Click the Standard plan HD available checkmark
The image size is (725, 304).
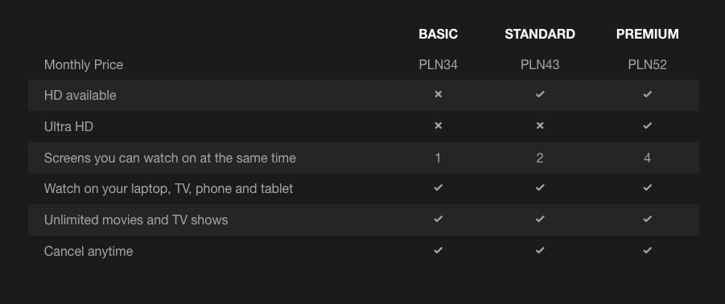(540, 94)
